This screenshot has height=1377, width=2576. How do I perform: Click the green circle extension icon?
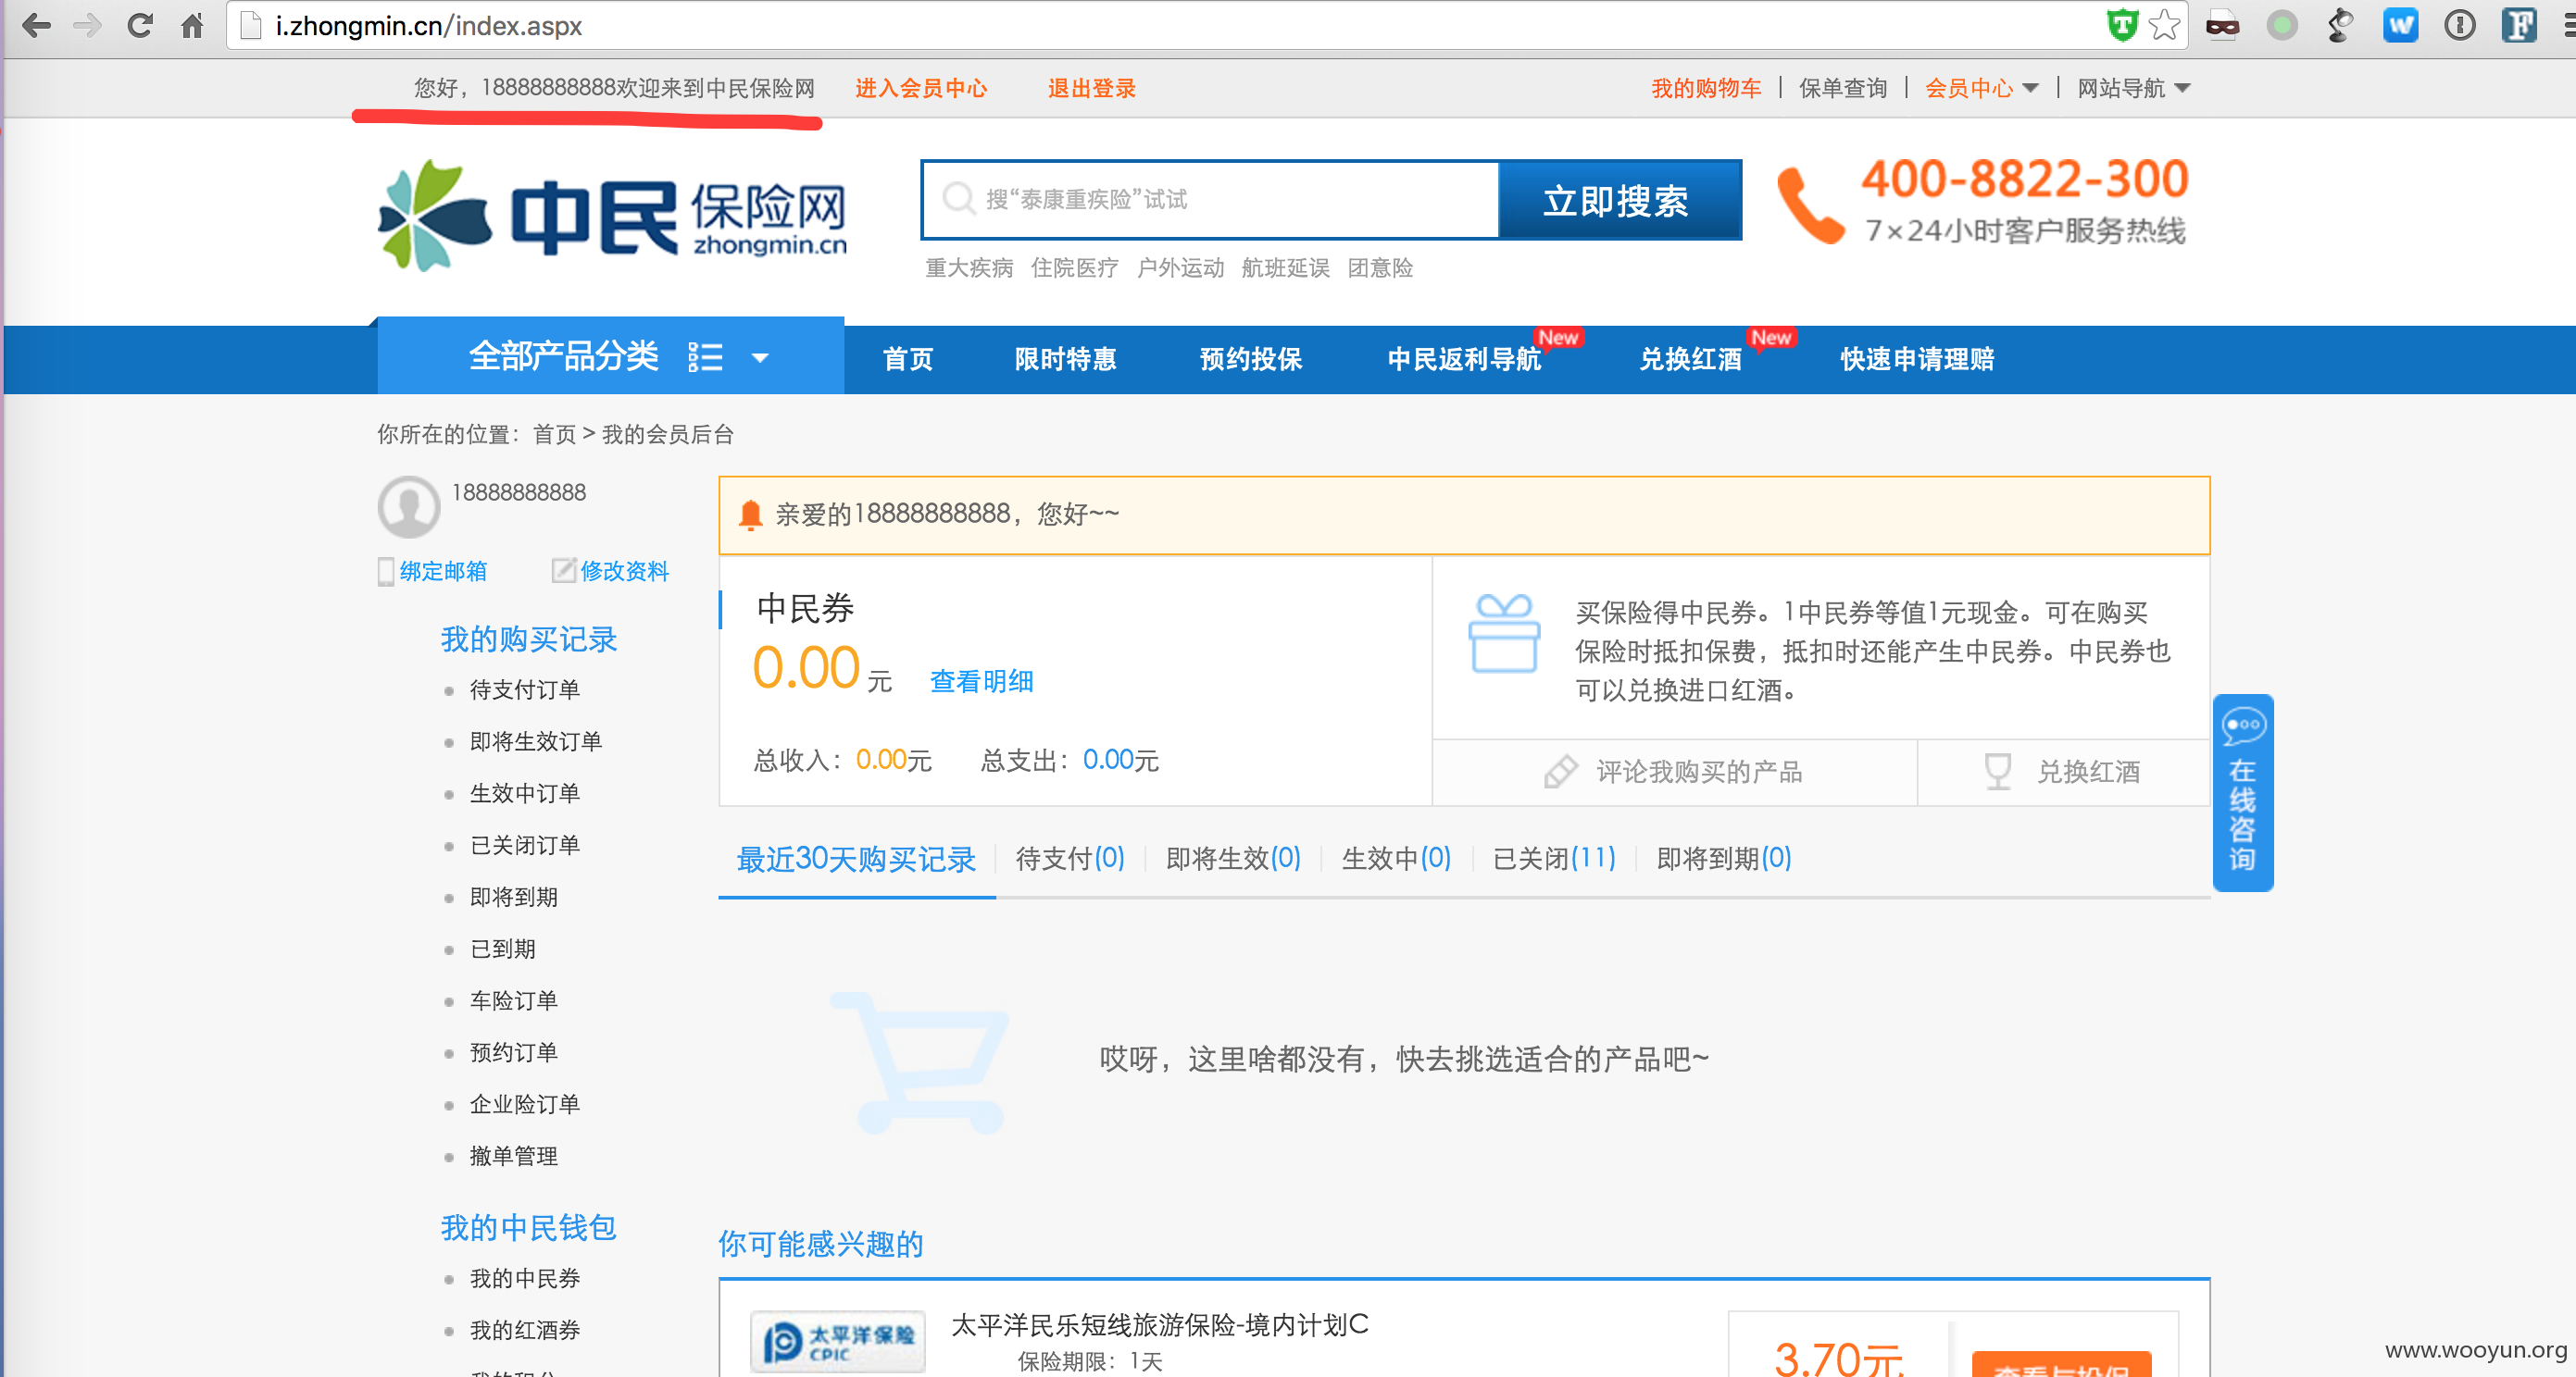pos(2282,25)
